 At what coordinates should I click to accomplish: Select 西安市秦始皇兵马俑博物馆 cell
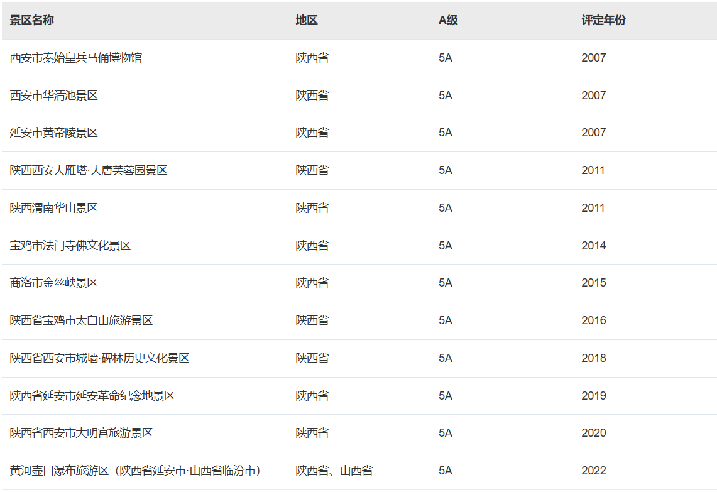[76, 58]
